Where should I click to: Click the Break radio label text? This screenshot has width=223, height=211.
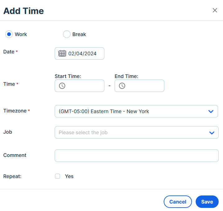tap(79, 34)
